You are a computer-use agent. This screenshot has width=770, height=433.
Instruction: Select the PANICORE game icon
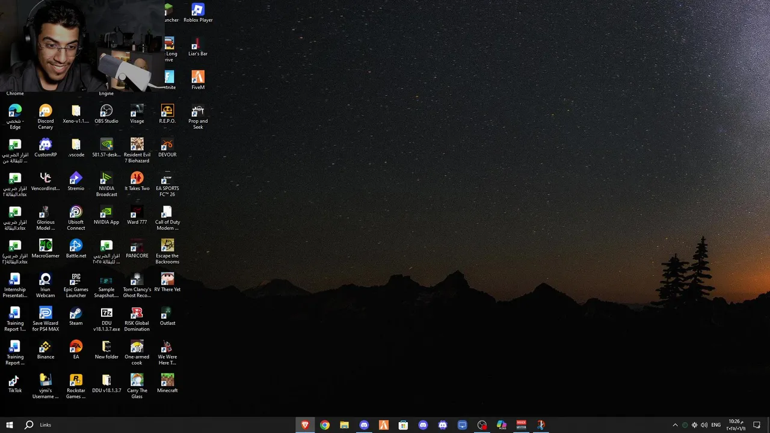pyautogui.click(x=137, y=249)
